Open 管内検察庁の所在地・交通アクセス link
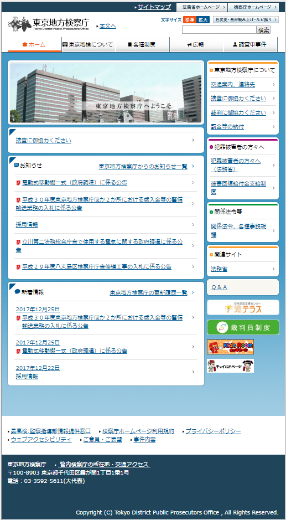Image resolution: width=286 pixels, height=520 pixels. click(105, 464)
